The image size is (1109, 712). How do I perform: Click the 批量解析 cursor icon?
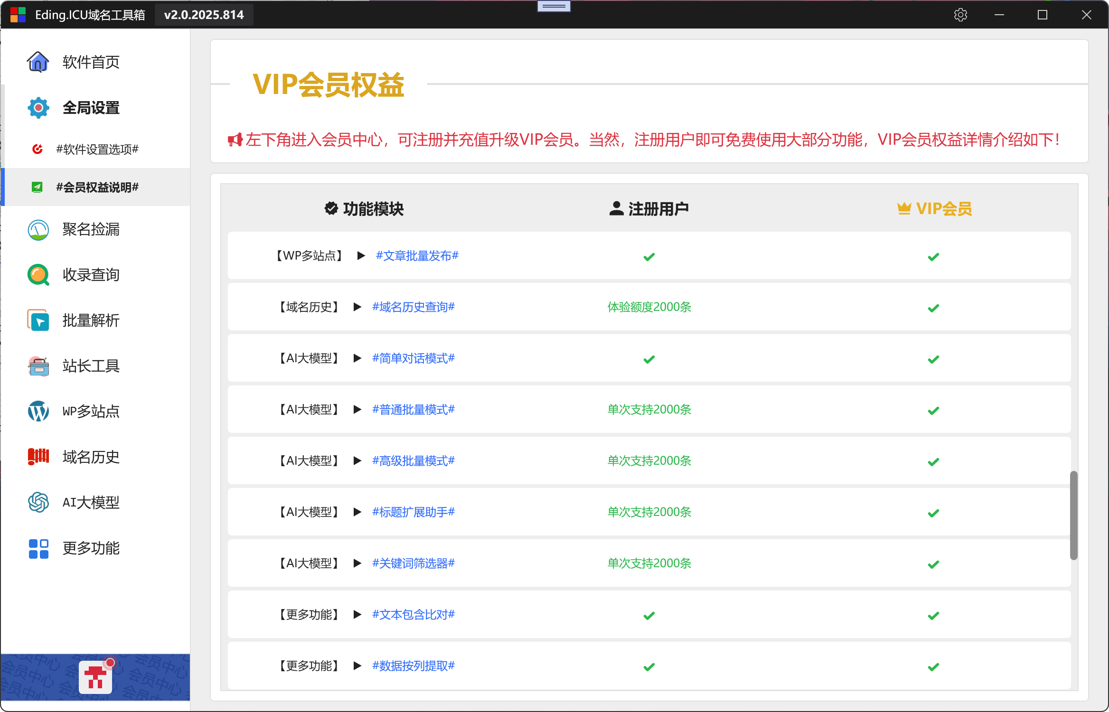[38, 320]
